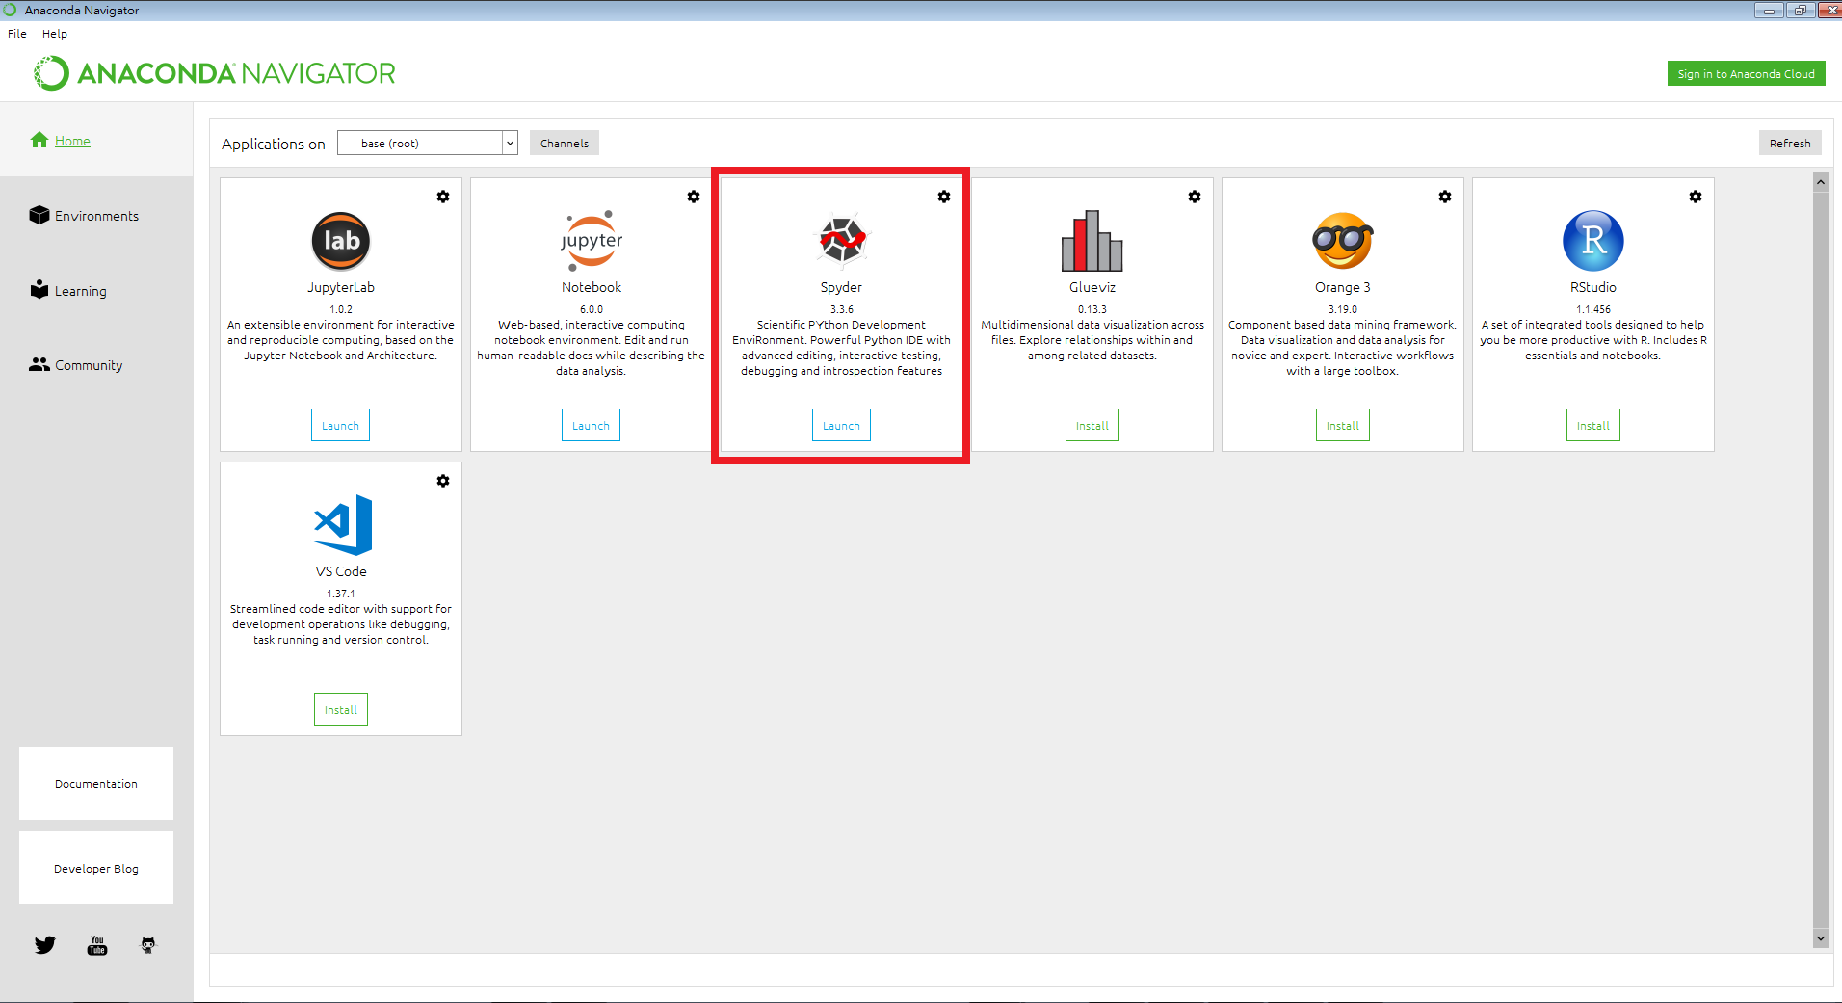
Task: Install the Glueviz application
Action: [1092, 426]
